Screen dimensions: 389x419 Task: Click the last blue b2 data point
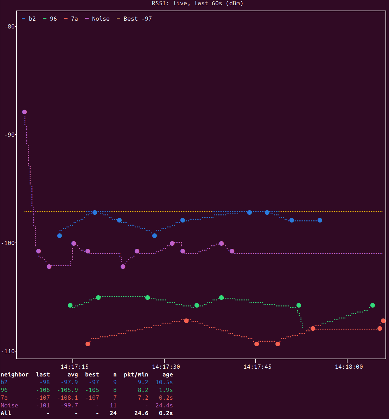320,220
